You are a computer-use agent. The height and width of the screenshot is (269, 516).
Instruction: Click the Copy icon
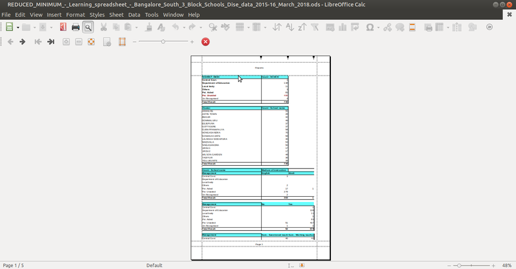point(116,27)
